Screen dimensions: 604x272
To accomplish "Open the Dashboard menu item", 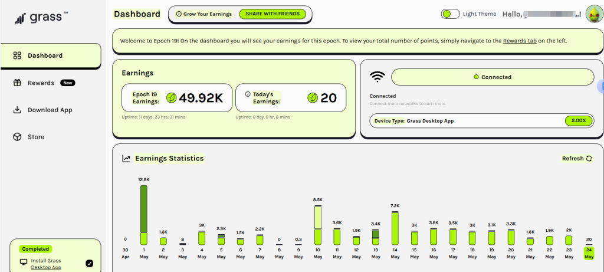I will [x=51, y=55].
